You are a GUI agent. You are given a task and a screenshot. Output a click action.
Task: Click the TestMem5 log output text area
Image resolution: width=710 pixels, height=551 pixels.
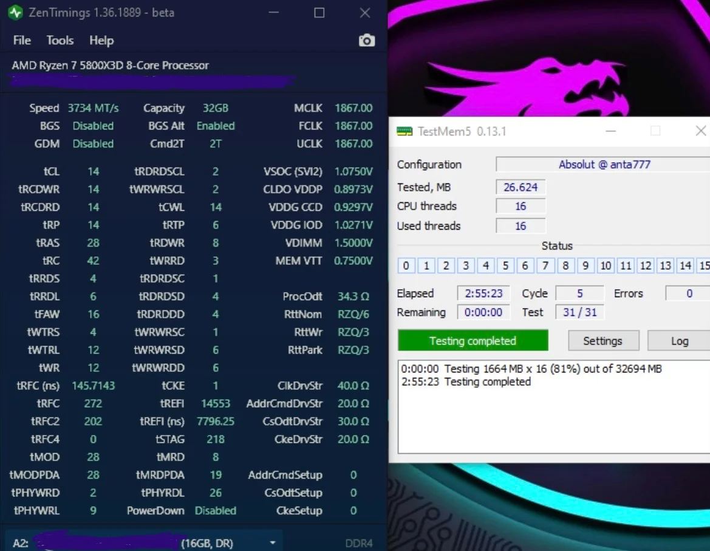(x=554, y=406)
